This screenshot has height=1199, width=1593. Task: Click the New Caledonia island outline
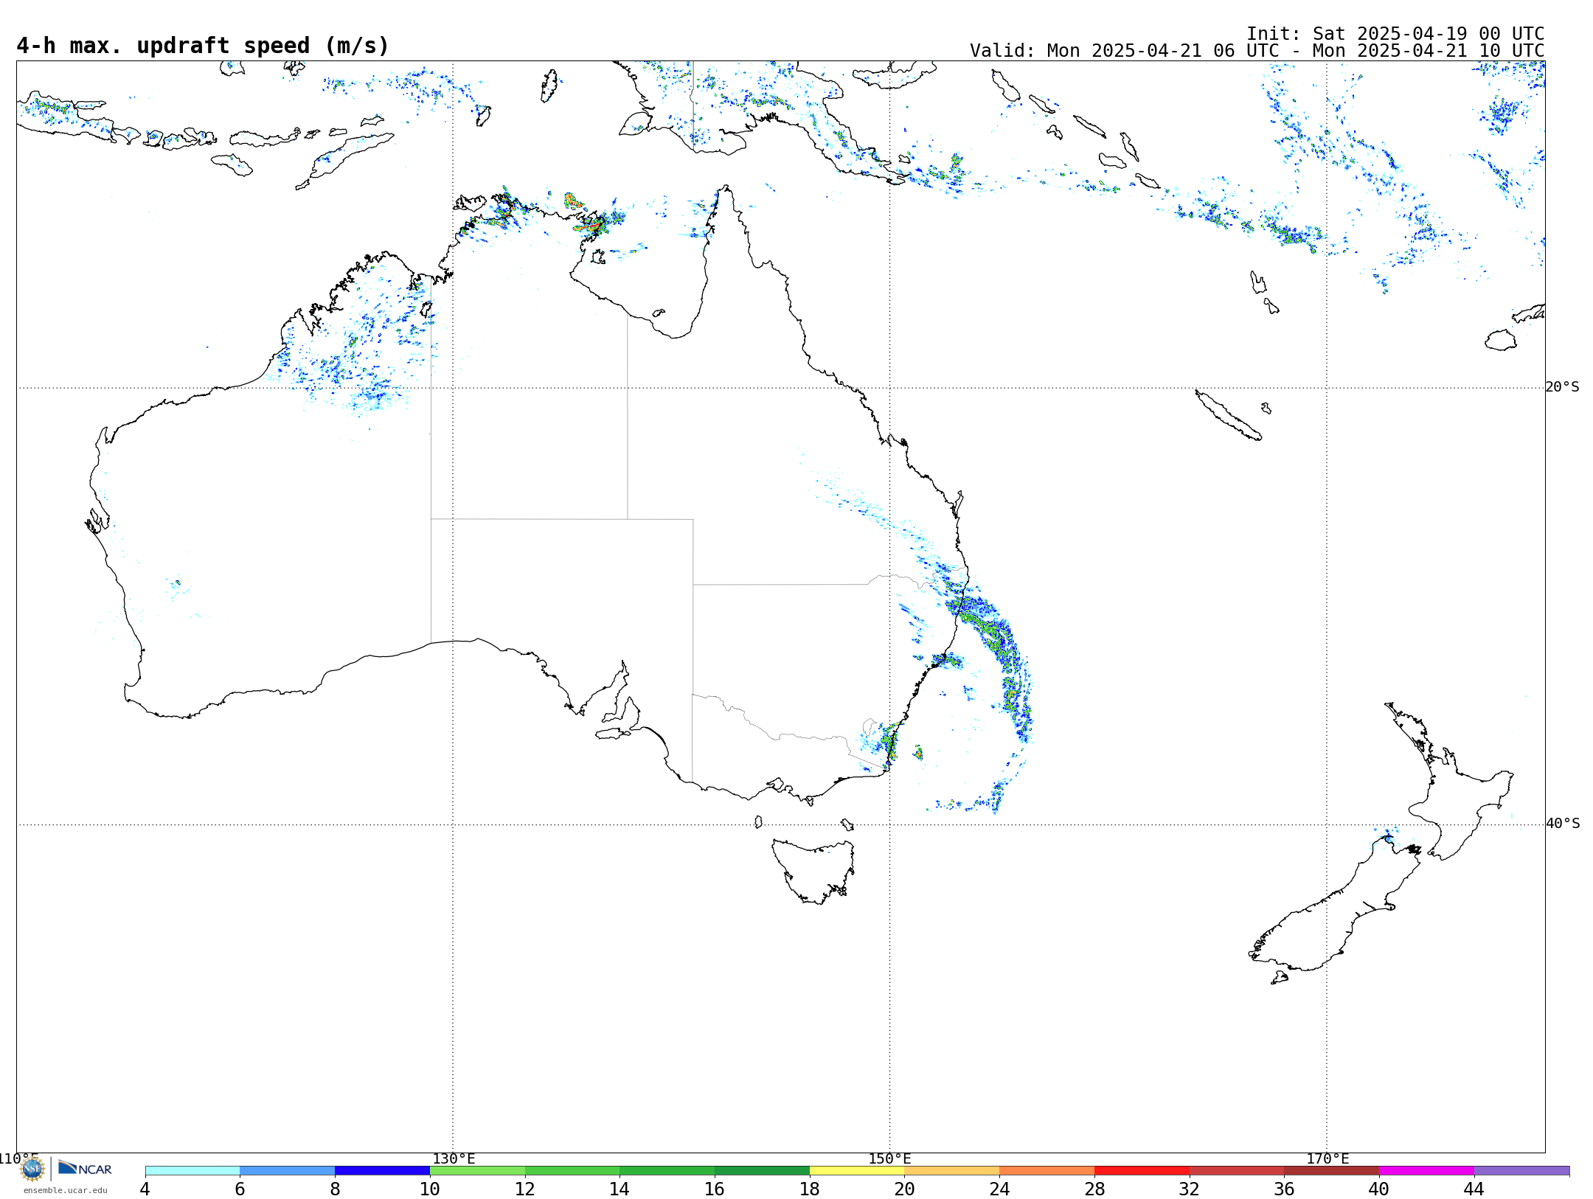tap(1228, 415)
